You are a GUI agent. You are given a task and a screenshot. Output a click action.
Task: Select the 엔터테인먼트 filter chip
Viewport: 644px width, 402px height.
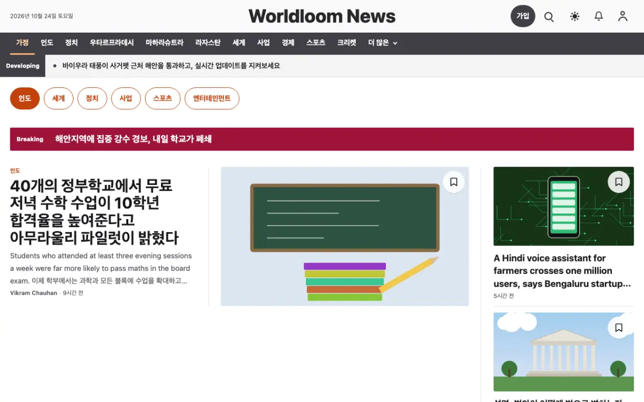tap(212, 99)
